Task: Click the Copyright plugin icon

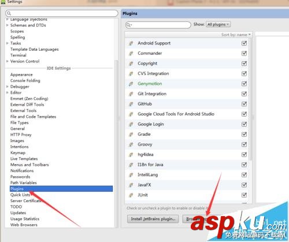Action: (x=131, y=64)
